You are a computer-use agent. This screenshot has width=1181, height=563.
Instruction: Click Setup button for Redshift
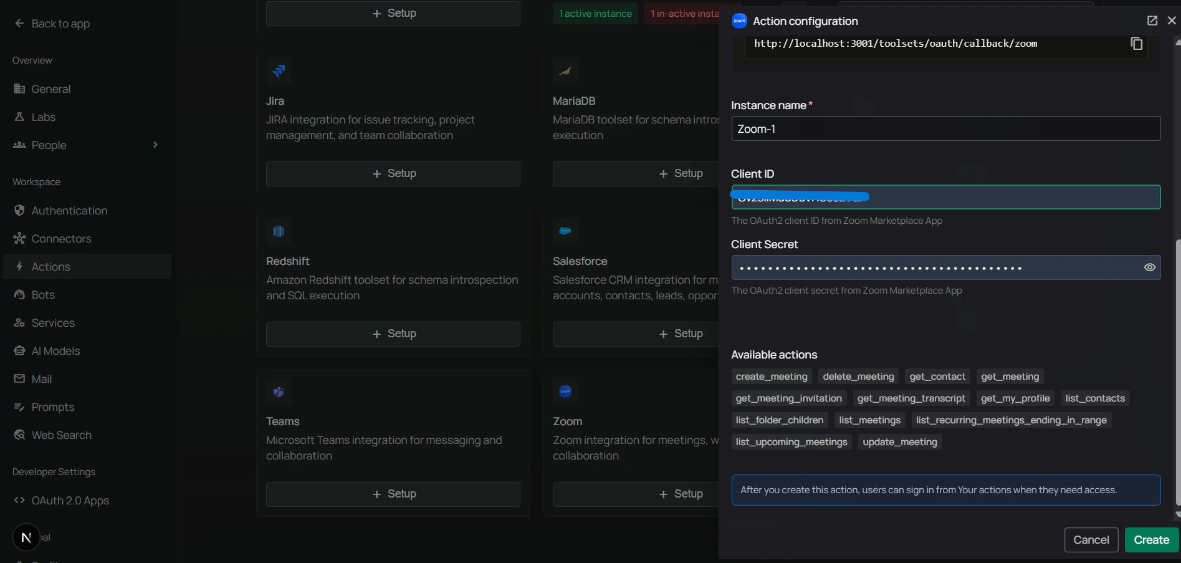point(393,334)
